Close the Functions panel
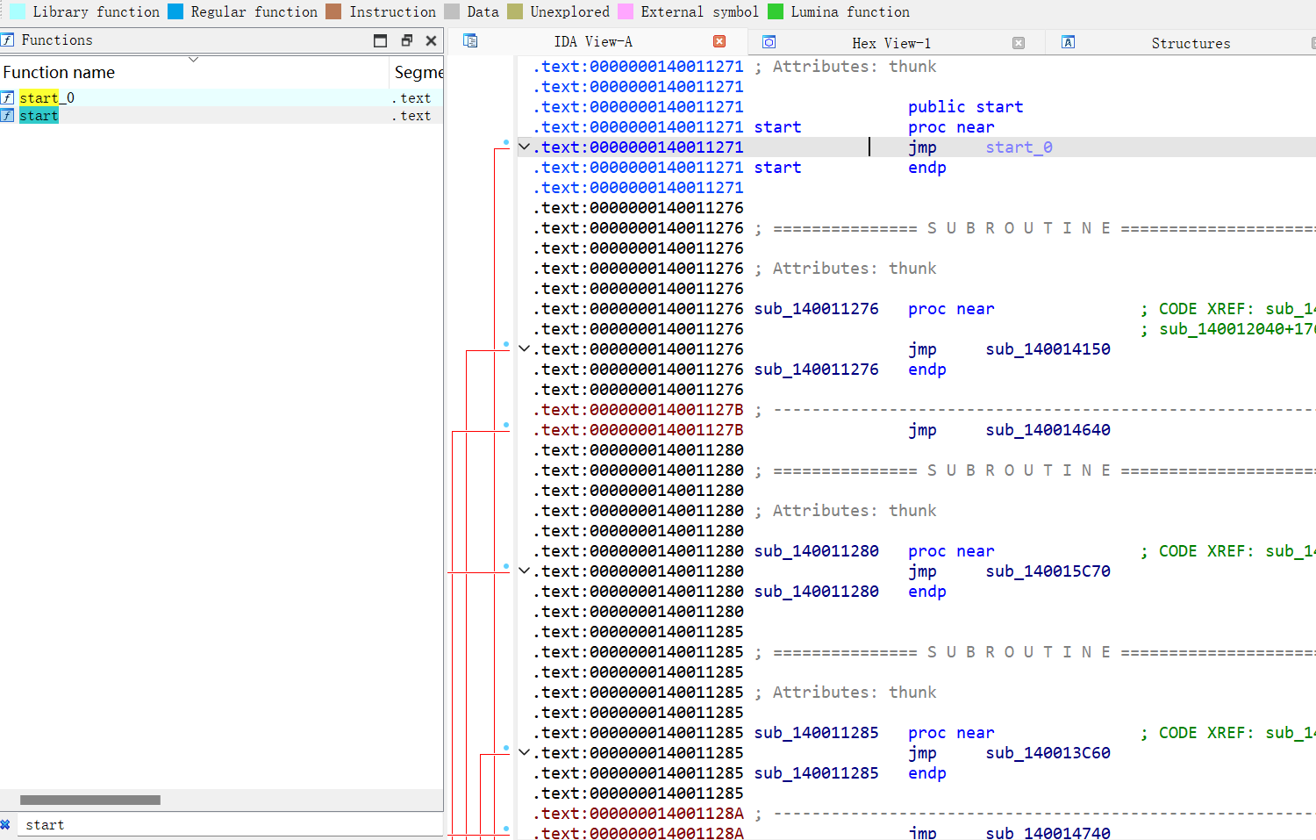 click(431, 40)
